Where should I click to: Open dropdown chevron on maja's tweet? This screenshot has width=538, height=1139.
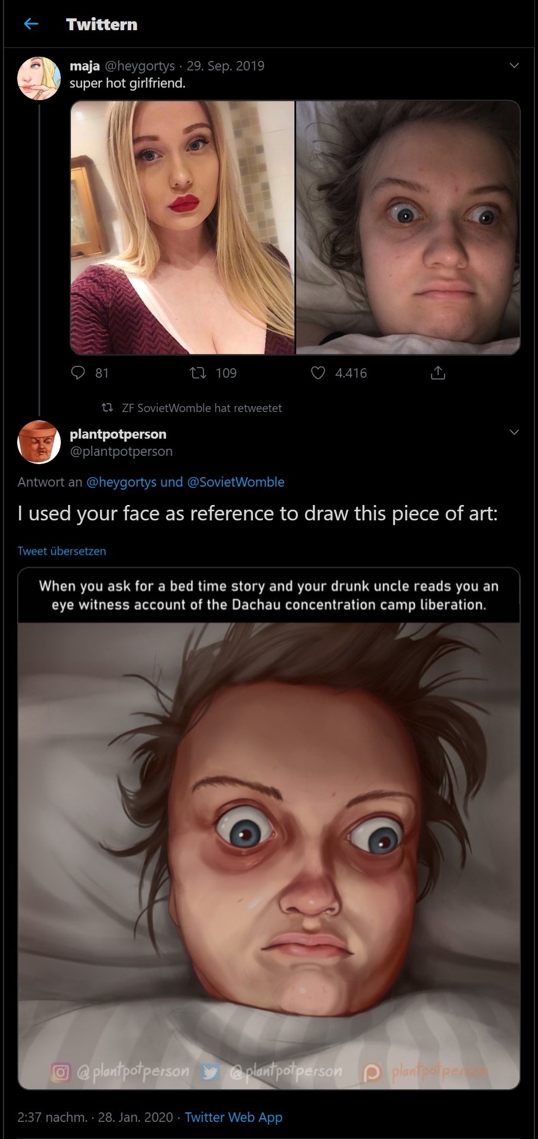(x=514, y=65)
